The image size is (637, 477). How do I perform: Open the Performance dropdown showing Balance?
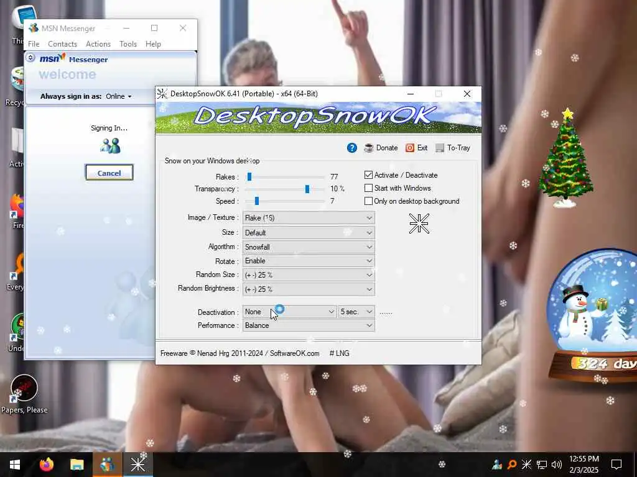pyautogui.click(x=309, y=325)
